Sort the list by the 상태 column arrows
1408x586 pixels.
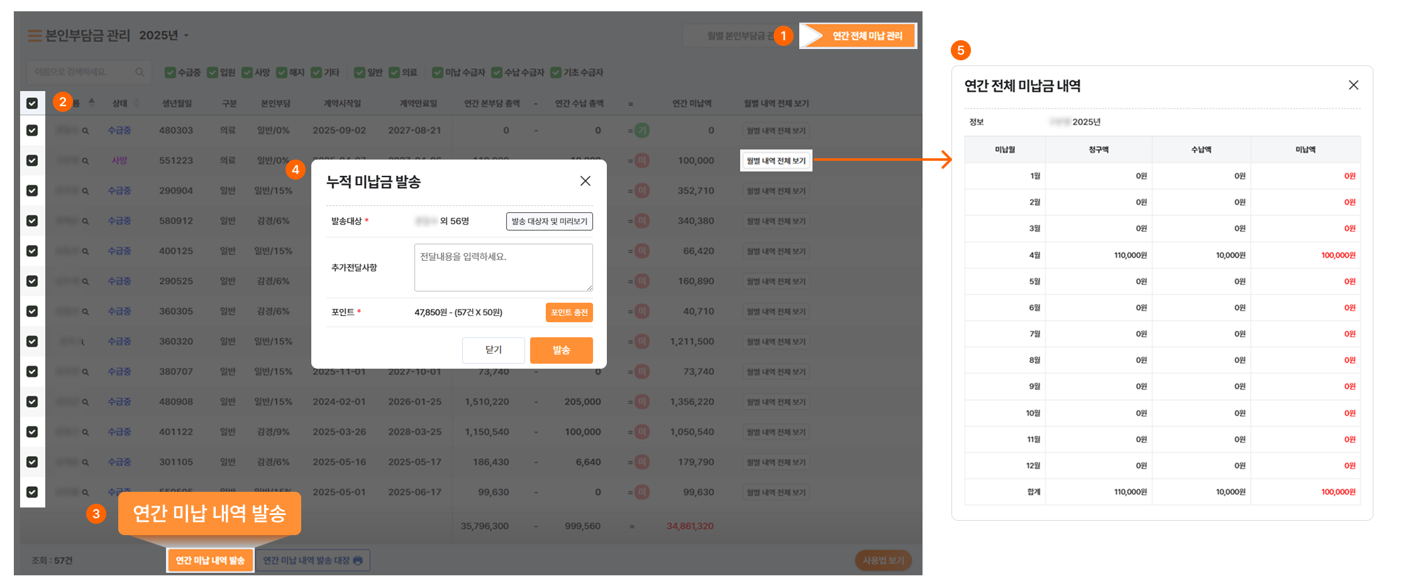pyautogui.click(x=136, y=103)
